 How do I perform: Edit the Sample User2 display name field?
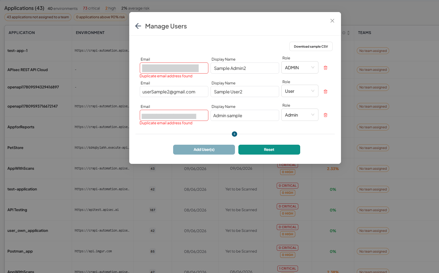(x=245, y=92)
